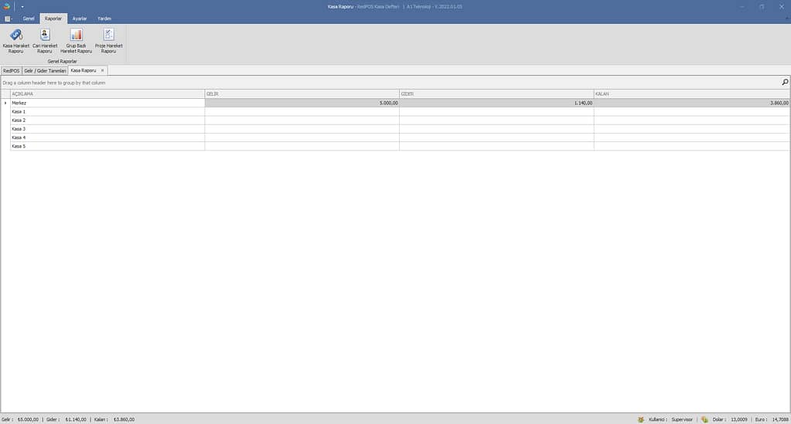The width and height of the screenshot is (791, 424).
Task: Click the user icon in status bar
Action: click(x=641, y=419)
